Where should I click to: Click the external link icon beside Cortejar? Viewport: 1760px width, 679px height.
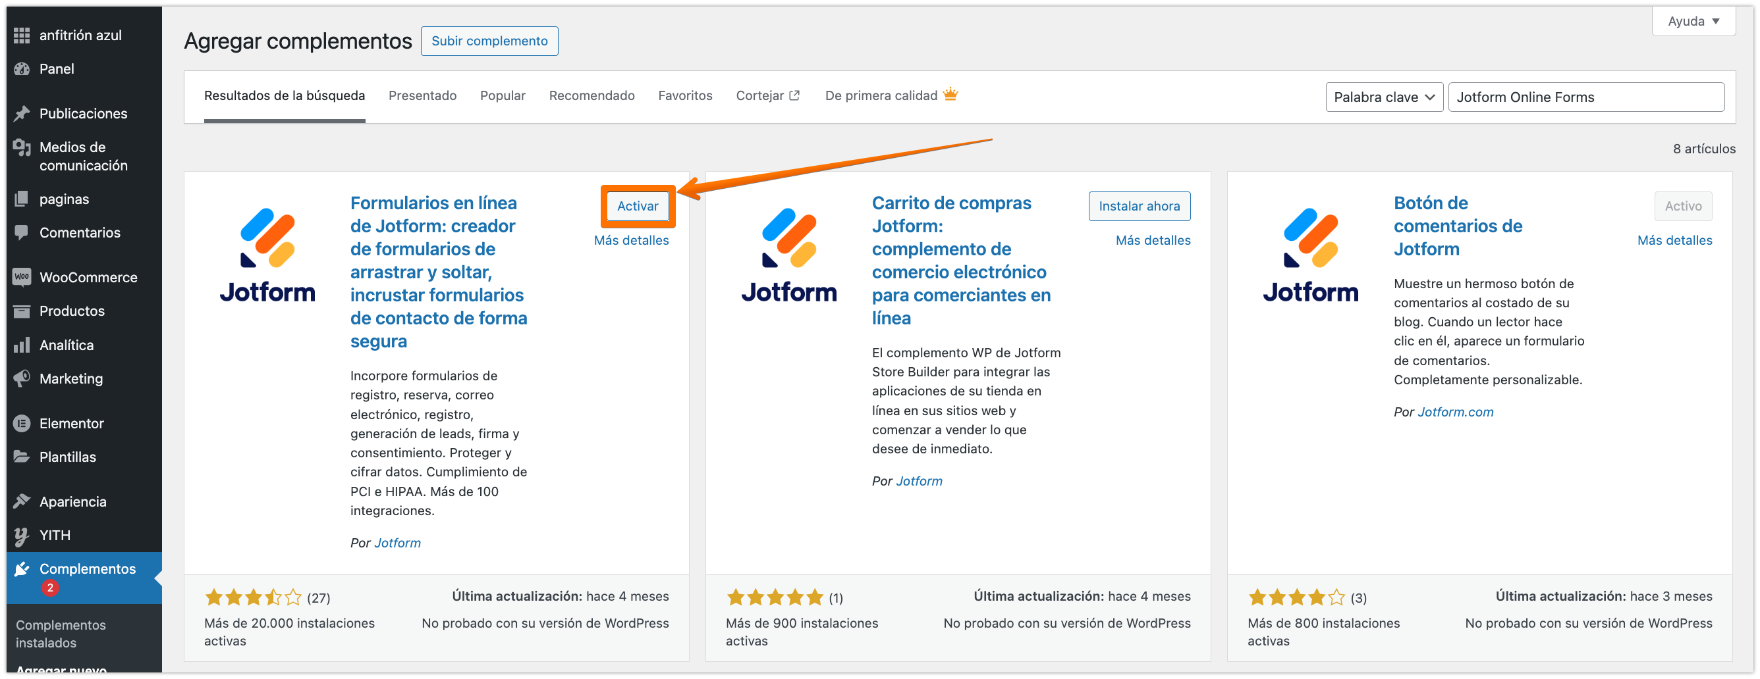[x=794, y=96]
